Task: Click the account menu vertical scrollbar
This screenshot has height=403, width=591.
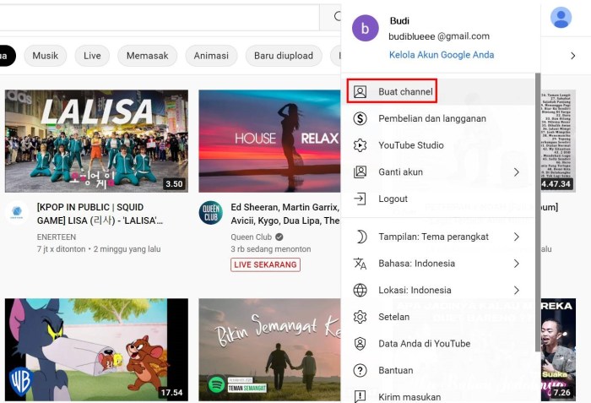Action: [538, 212]
